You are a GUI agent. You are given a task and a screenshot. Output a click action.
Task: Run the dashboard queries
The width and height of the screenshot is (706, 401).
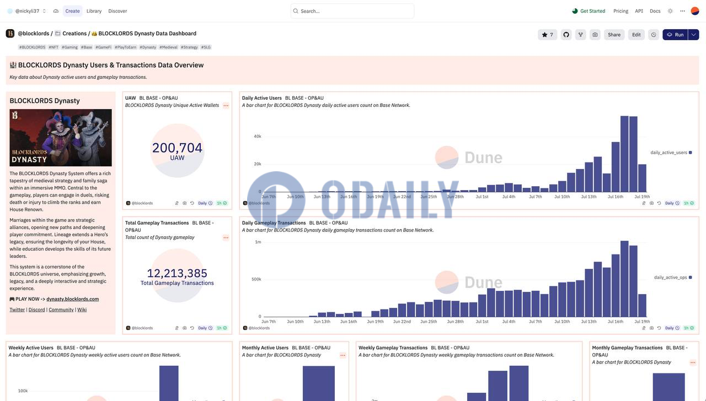tap(675, 35)
